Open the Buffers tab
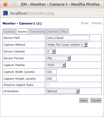The image size is (104, 117). [54, 32]
